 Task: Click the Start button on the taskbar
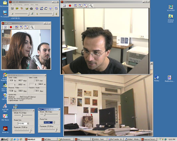tap(4, 139)
